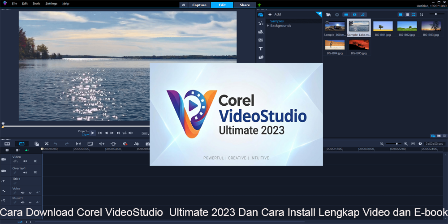Open the Sound Mixer waveform icon

click(x=136, y=144)
